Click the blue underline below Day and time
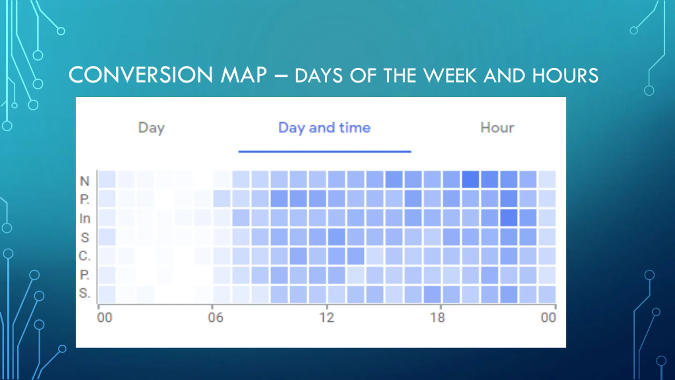This screenshot has height=380, width=675. click(325, 151)
